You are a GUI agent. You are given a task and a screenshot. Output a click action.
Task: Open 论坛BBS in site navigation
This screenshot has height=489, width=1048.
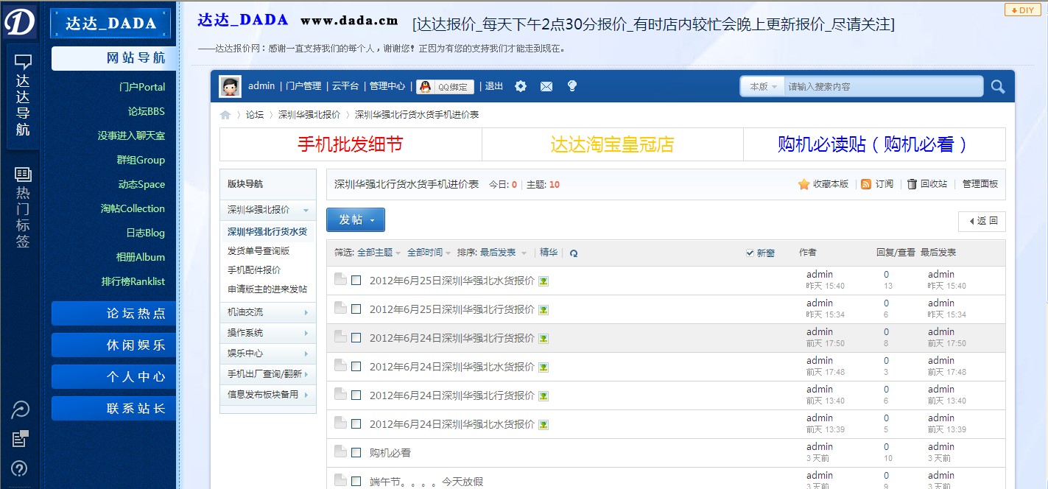(146, 111)
